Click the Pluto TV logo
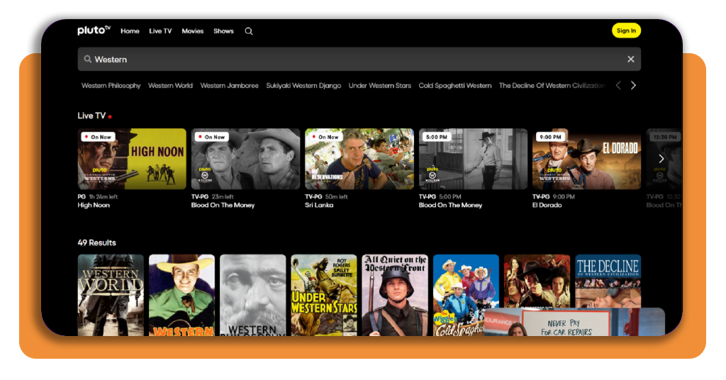 [94, 30]
